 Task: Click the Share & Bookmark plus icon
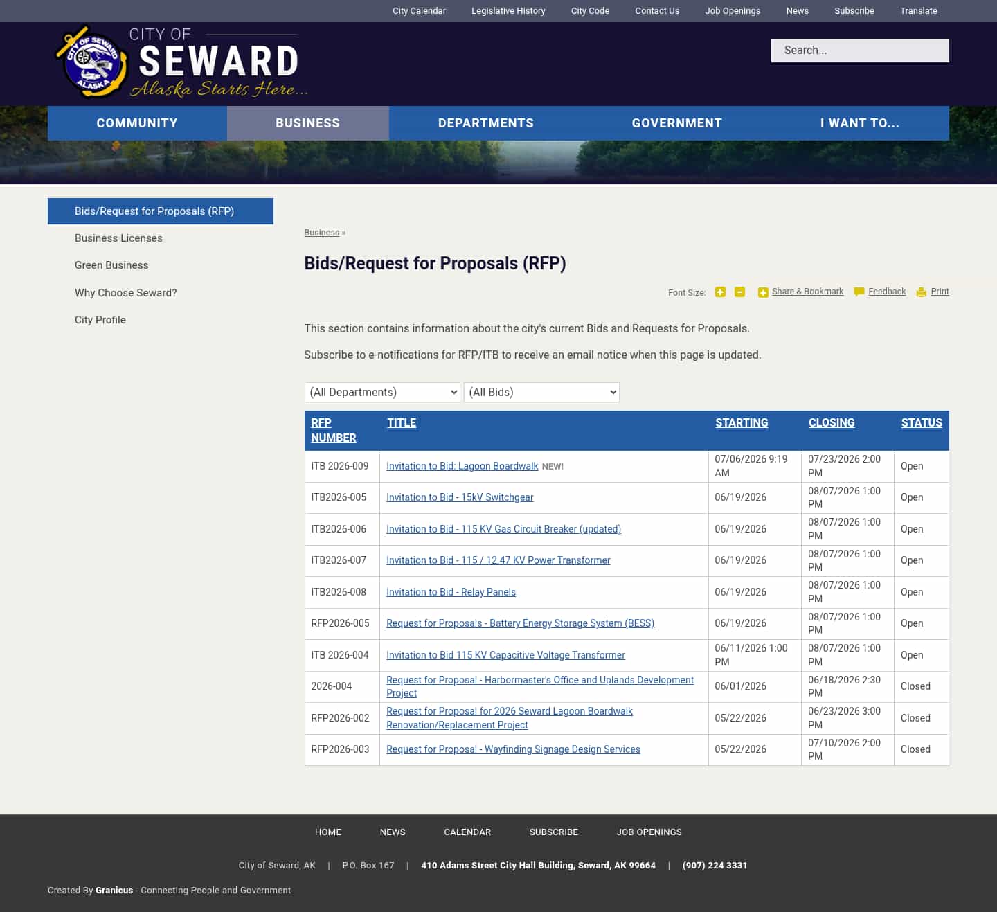[763, 292]
